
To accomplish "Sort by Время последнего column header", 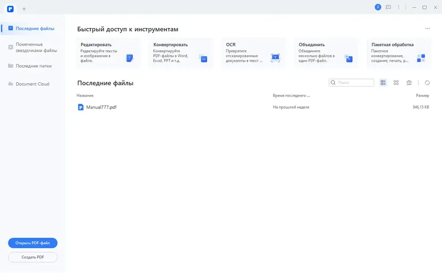I will click(x=291, y=95).
